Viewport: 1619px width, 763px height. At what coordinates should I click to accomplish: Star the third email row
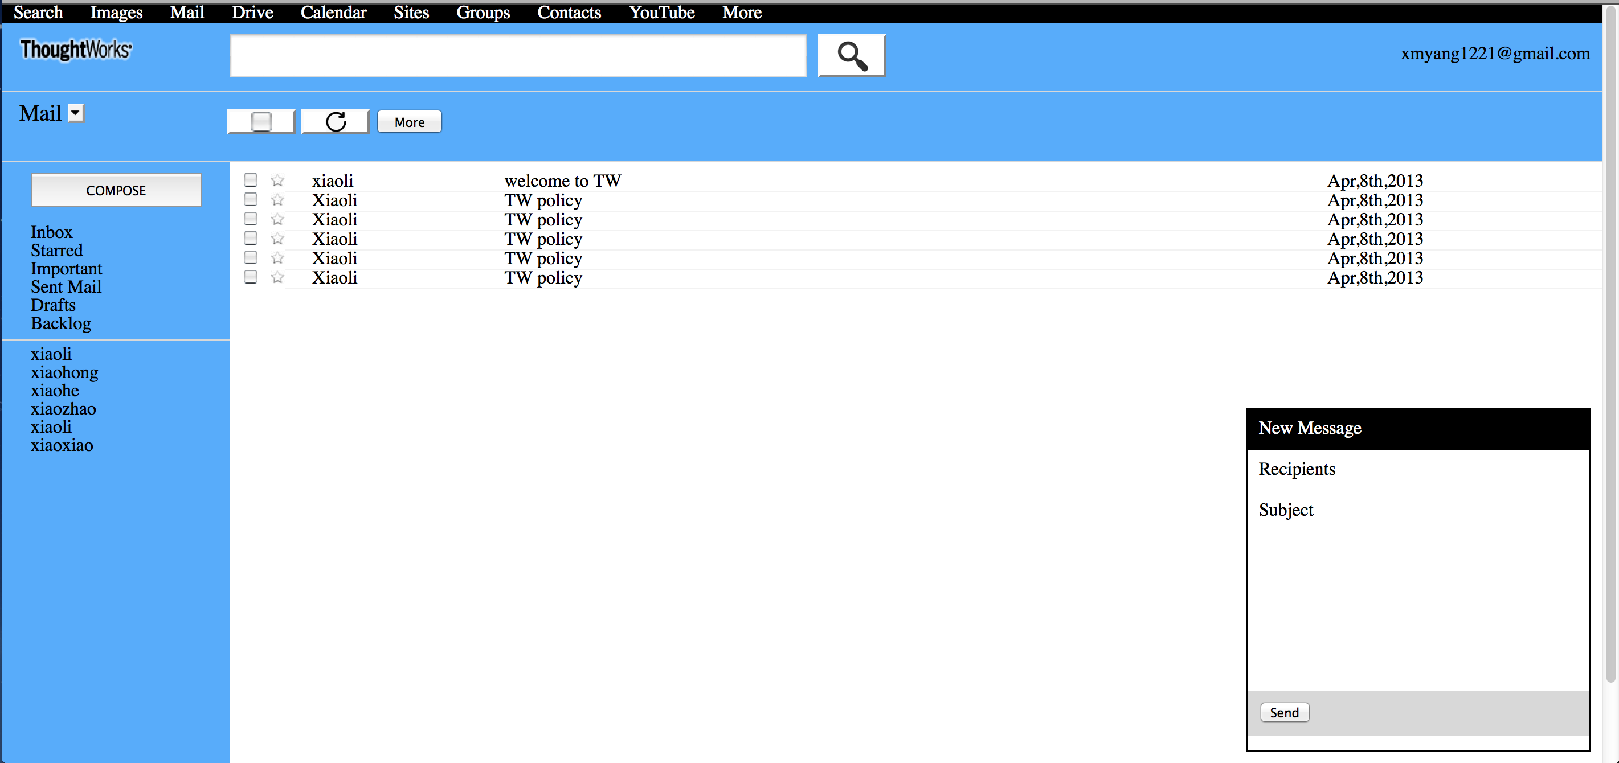tap(277, 219)
